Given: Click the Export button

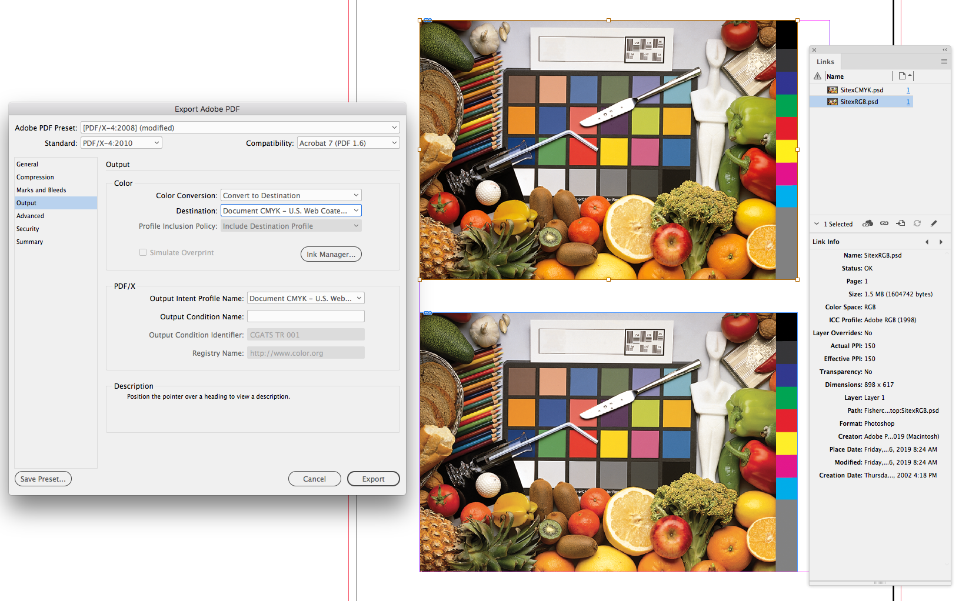Looking at the screenshot, I should click(x=373, y=479).
